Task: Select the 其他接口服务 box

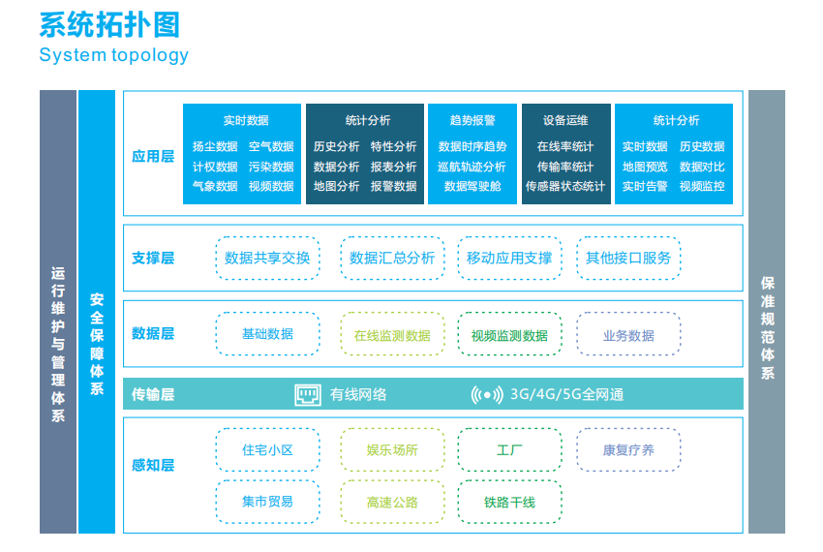Action: (628, 259)
